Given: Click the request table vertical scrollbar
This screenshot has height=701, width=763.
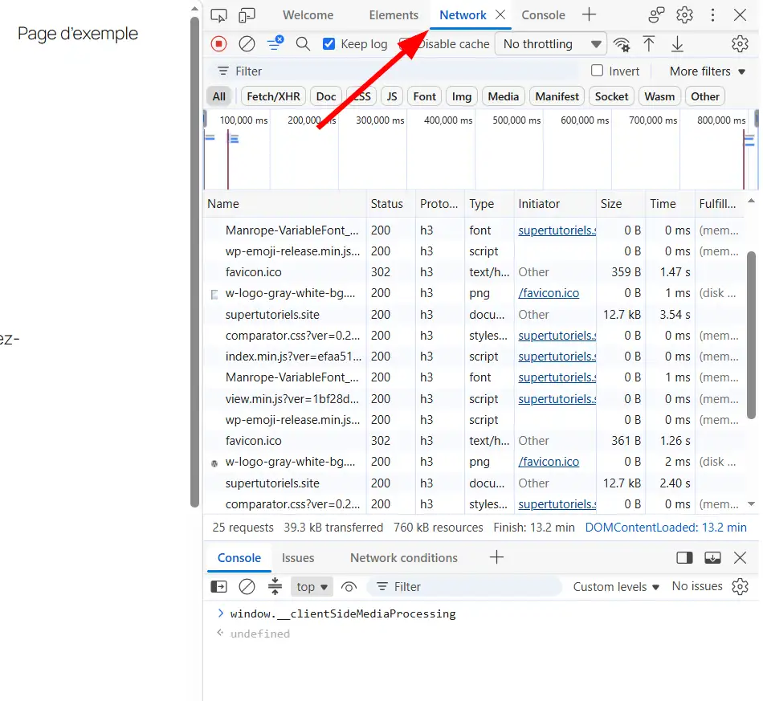Looking at the screenshot, I should coord(751,335).
